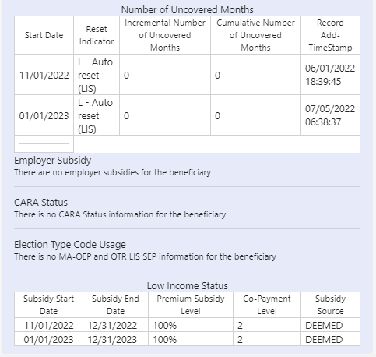Click the Premium Subsidy Level column header
This screenshot has height=357, width=376.
191,305
